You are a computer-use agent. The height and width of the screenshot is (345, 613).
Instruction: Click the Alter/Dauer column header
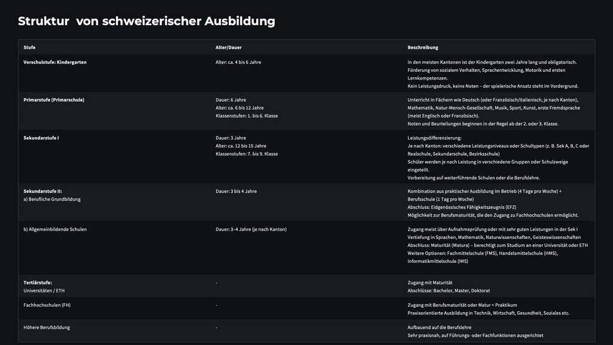tap(228, 47)
